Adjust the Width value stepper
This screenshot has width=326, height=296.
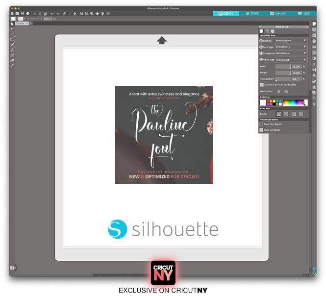pyautogui.click(x=301, y=67)
